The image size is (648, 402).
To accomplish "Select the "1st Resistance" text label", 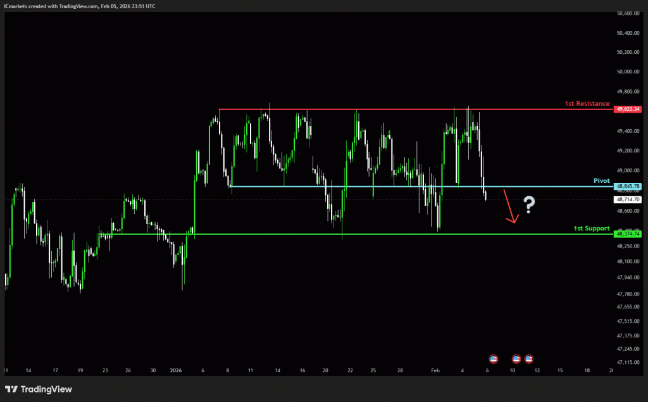I will [x=587, y=103].
